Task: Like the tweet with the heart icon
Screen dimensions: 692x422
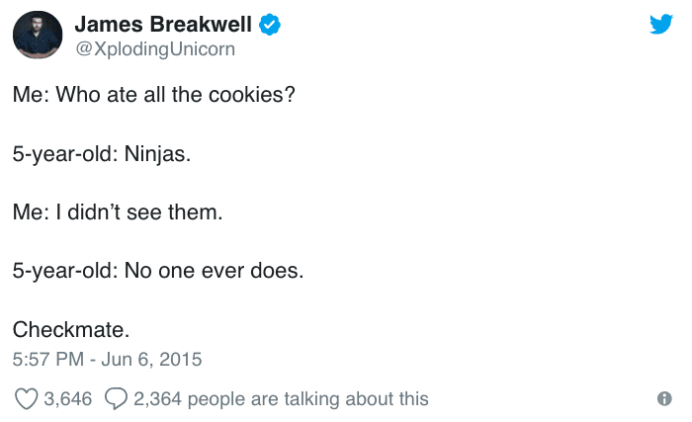Action: (x=26, y=398)
